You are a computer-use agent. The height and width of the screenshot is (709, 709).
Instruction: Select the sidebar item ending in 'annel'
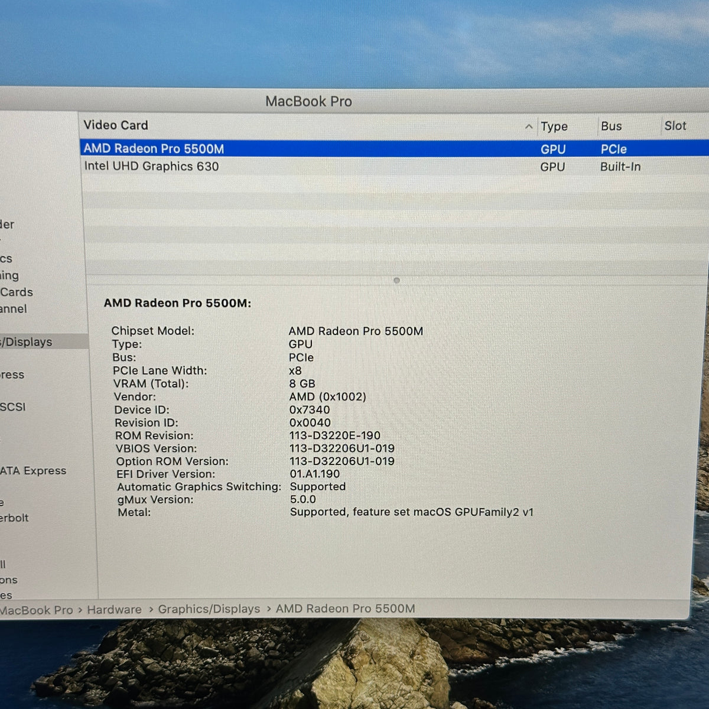(x=14, y=309)
